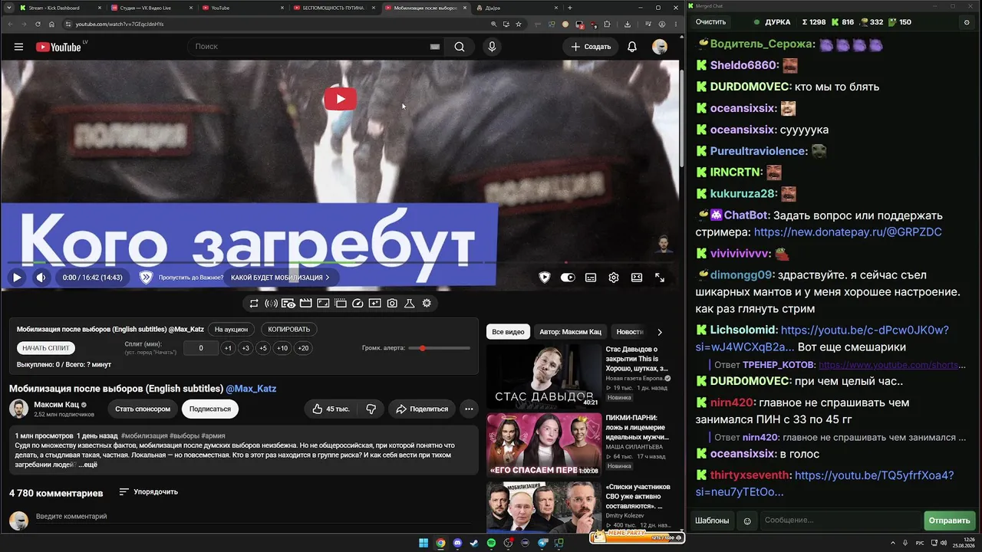Click the sound-waves icon in the extension toolbar
The height and width of the screenshot is (552, 982).
[271, 304]
